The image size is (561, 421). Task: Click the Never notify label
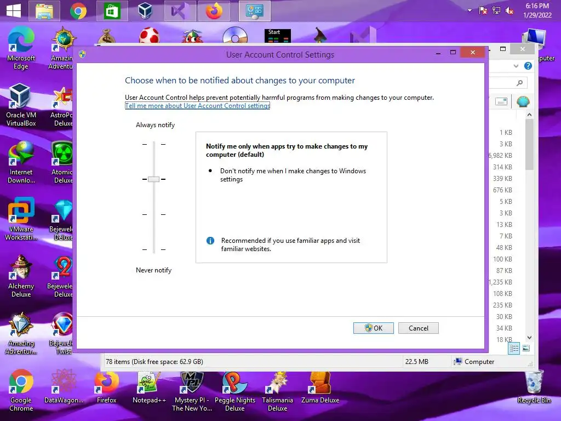click(x=153, y=270)
